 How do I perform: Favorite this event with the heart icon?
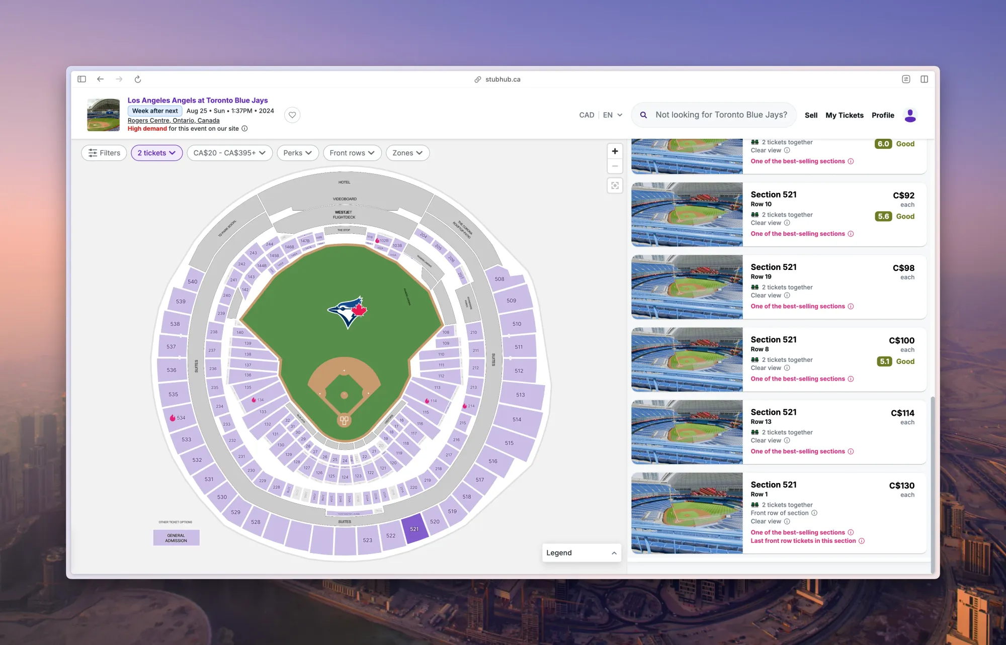click(x=292, y=115)
